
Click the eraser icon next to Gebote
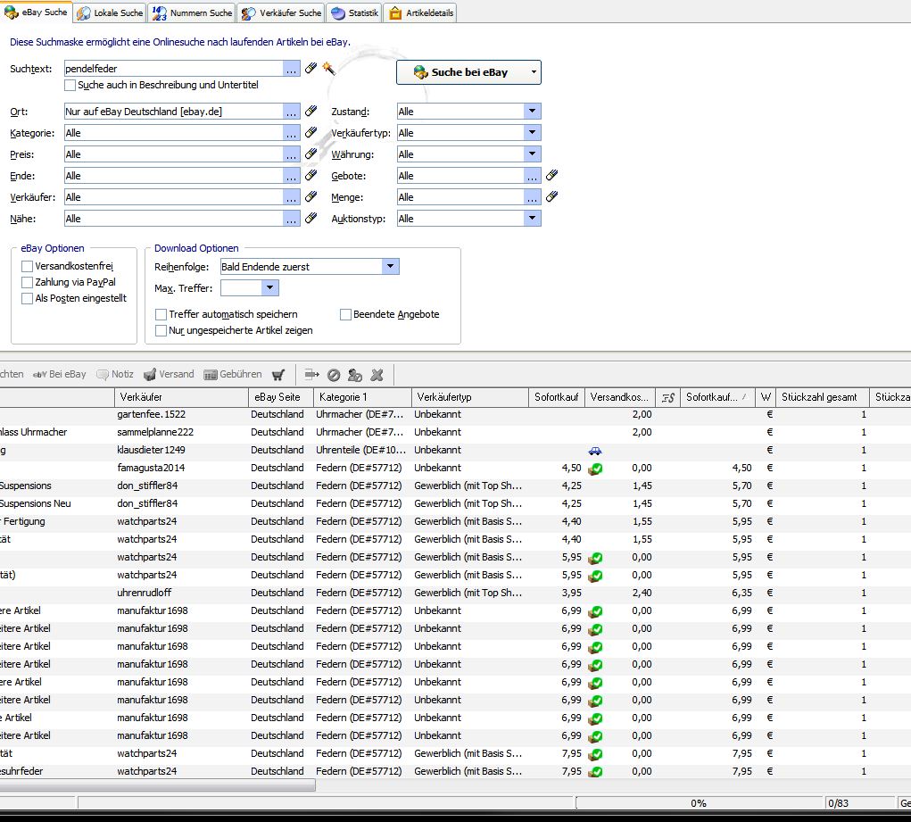[551, 176]
